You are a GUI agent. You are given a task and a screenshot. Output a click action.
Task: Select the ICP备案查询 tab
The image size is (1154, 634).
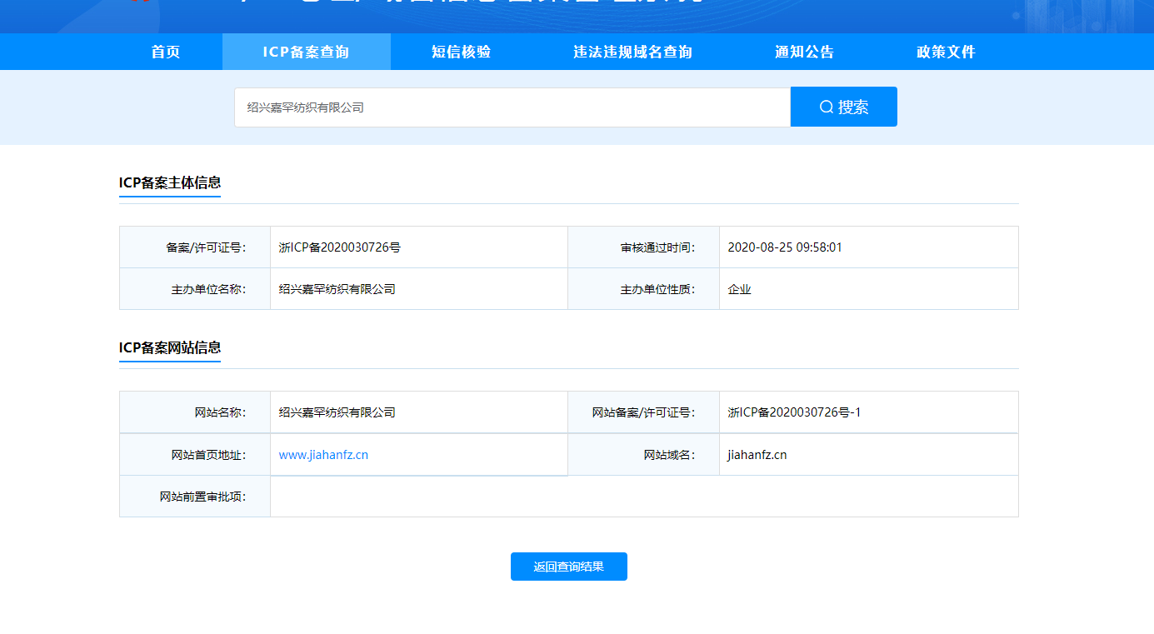tap(306, 52)
